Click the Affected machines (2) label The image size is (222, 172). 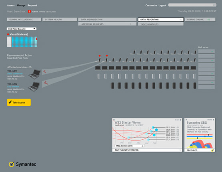click(19, 67)
